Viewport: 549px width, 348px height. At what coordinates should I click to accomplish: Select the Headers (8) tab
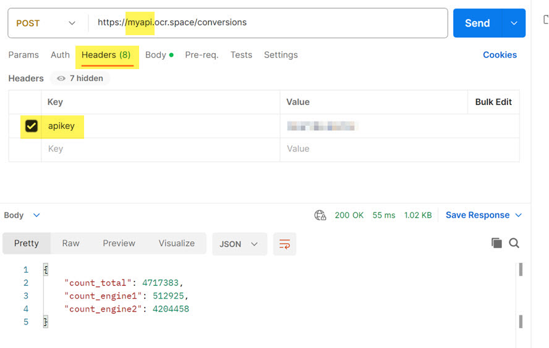[106, 55]
